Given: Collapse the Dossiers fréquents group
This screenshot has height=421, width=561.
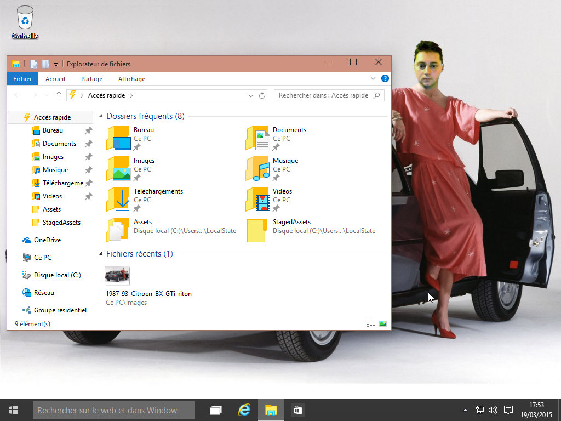Looking at the screenshot, I should pos(101,117).
